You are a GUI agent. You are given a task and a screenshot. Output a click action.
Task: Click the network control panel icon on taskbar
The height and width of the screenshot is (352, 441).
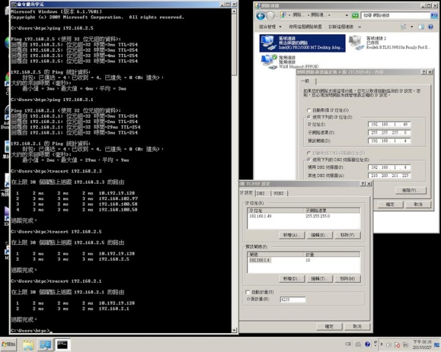point(45,345)
